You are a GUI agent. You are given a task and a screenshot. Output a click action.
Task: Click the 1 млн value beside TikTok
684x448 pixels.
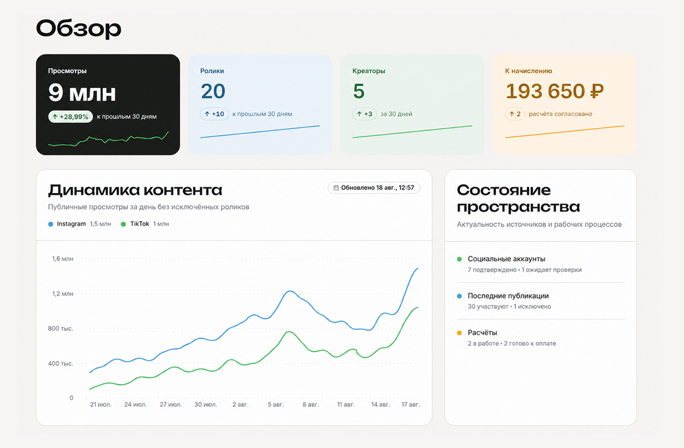tap(161, 224)
